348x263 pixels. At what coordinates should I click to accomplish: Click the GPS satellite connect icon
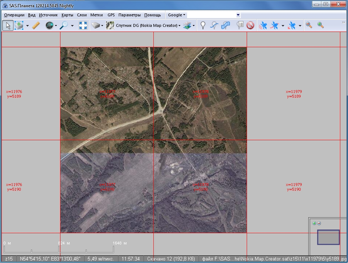pos(263,25)
